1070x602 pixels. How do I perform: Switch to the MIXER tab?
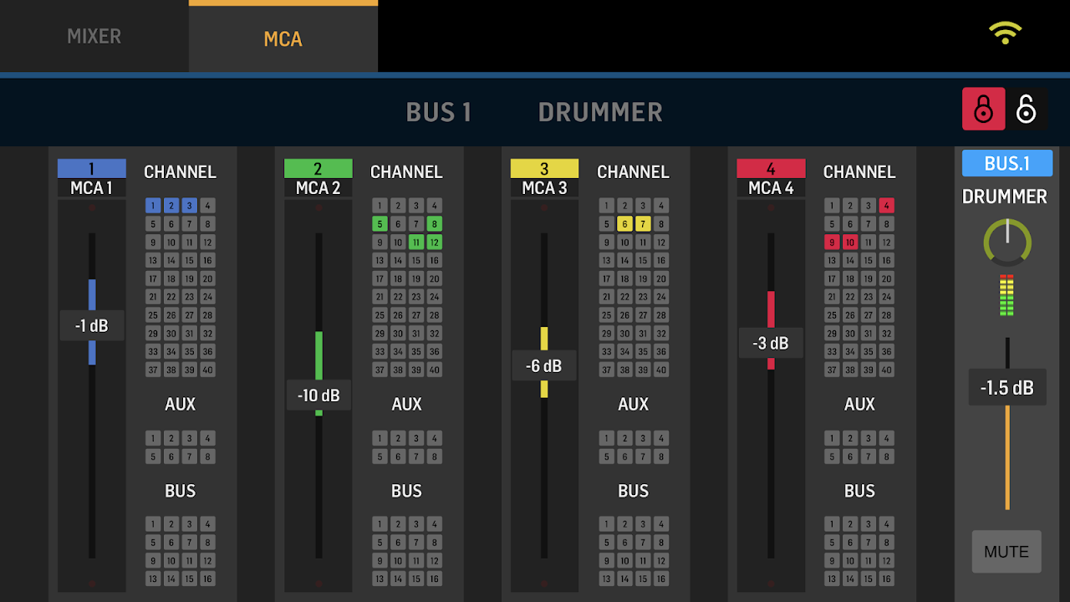94,36
